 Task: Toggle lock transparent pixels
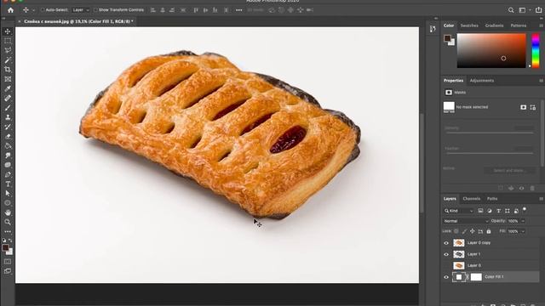coord(456,231)
